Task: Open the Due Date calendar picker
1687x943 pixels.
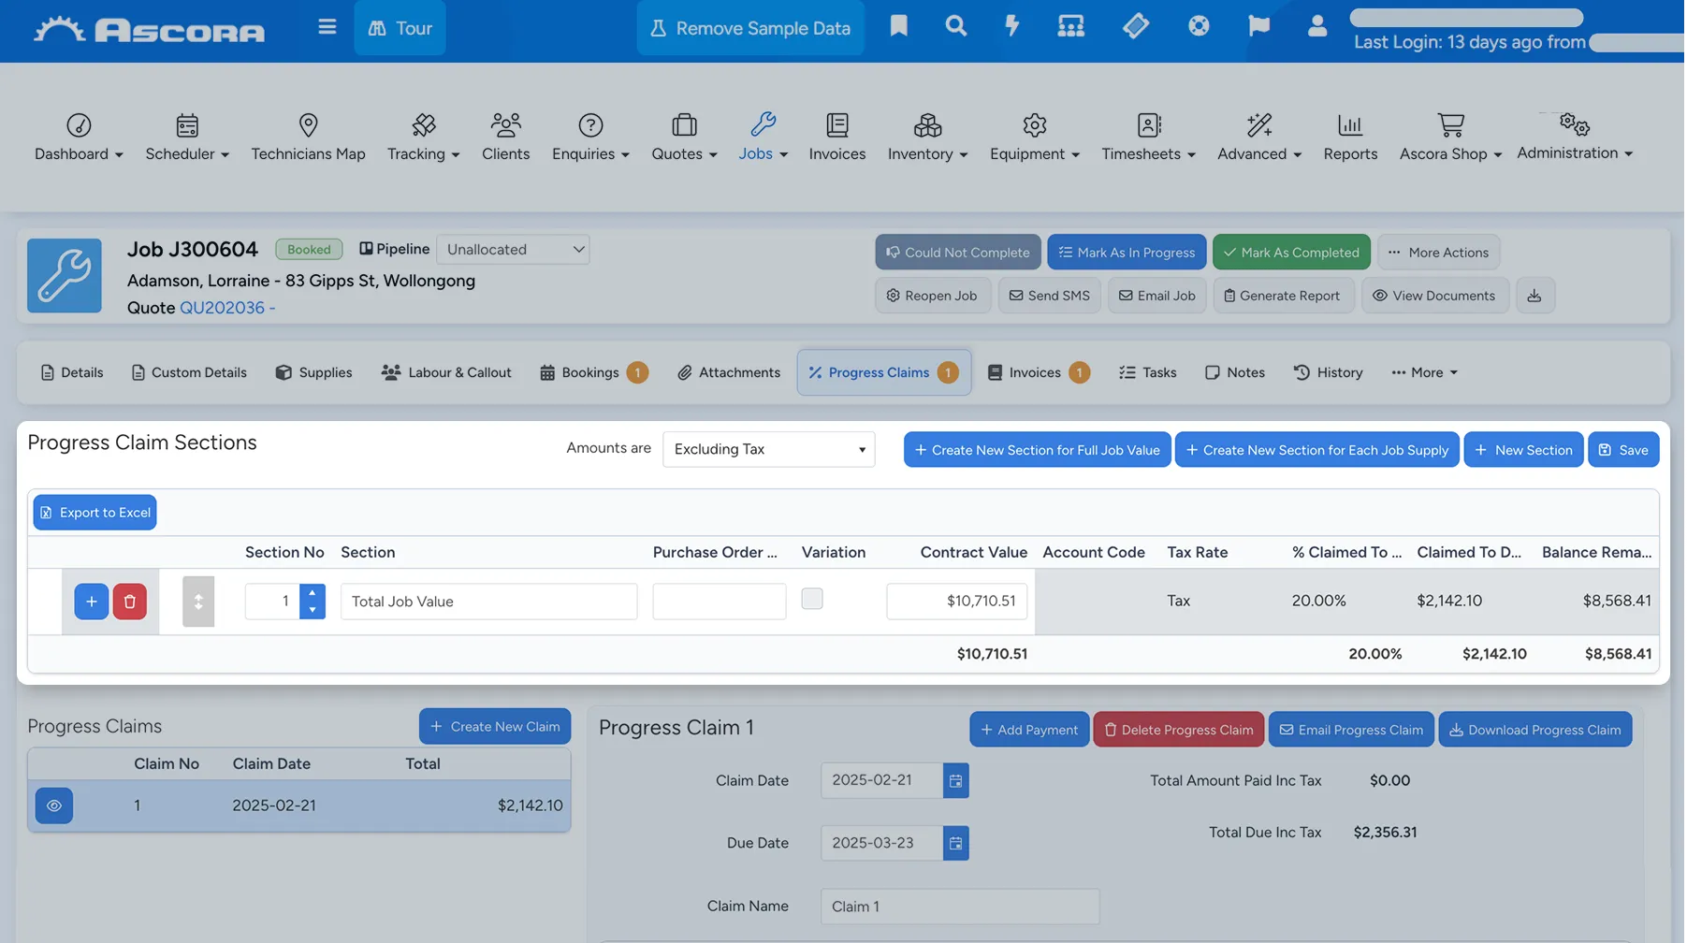Action: [x=955, y=843]
